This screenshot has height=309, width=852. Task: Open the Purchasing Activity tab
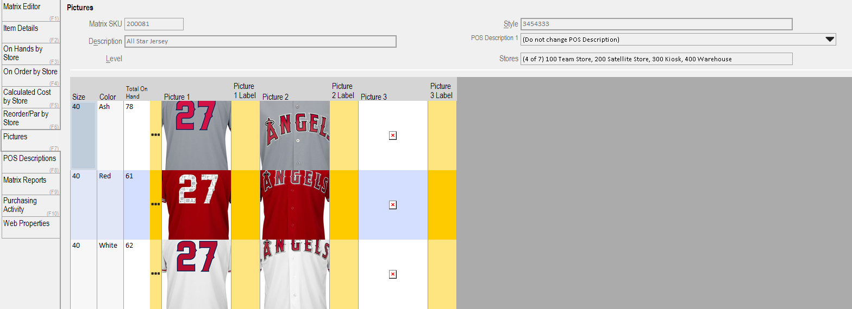(x=30, y=206)
